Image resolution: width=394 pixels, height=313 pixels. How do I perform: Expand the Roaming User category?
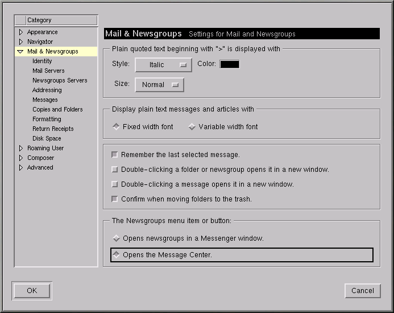pyautogui.click(x=21, y=149)
